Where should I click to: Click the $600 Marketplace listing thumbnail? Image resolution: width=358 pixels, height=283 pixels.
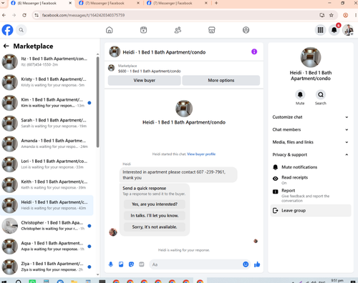pyautogui.click(x=111, y=68)
